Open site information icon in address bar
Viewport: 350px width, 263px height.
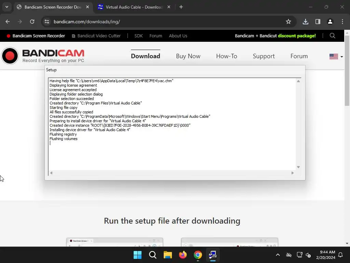(47, 22)
